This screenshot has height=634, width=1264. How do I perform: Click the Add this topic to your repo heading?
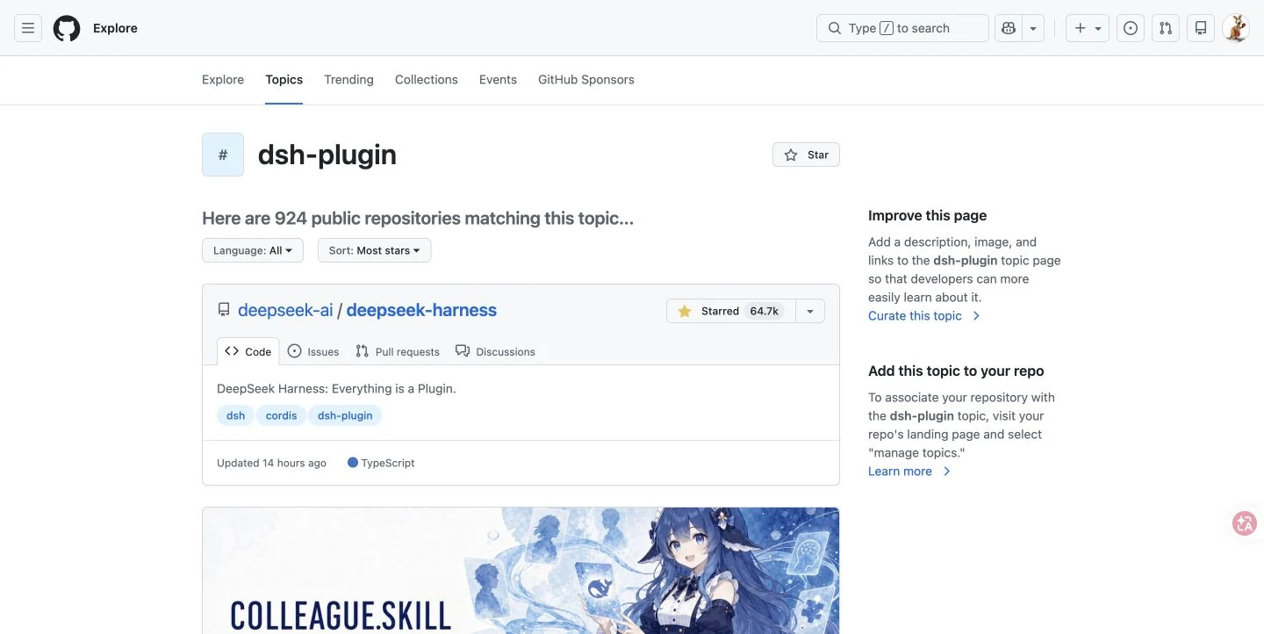(x=956, y=371)
